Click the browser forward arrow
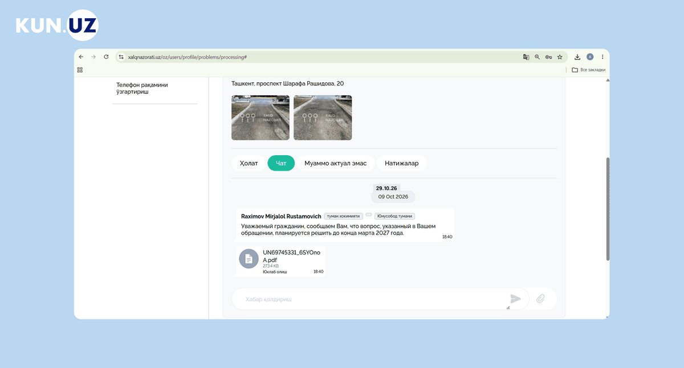684x368 pixels. click(93, 57)
